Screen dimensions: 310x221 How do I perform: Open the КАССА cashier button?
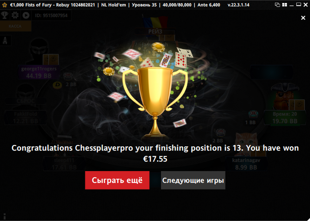coord(15,26)
